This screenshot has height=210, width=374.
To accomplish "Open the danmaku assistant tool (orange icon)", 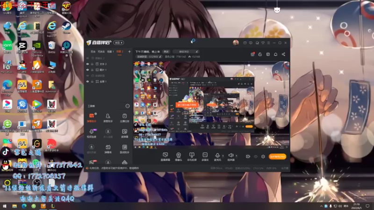I will click(x=92, y=118).
